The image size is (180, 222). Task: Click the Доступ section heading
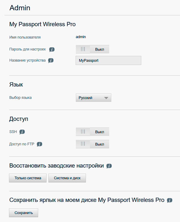19,119
